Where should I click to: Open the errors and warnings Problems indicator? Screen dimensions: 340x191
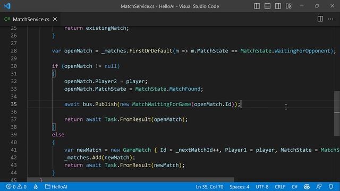point(16,187)
